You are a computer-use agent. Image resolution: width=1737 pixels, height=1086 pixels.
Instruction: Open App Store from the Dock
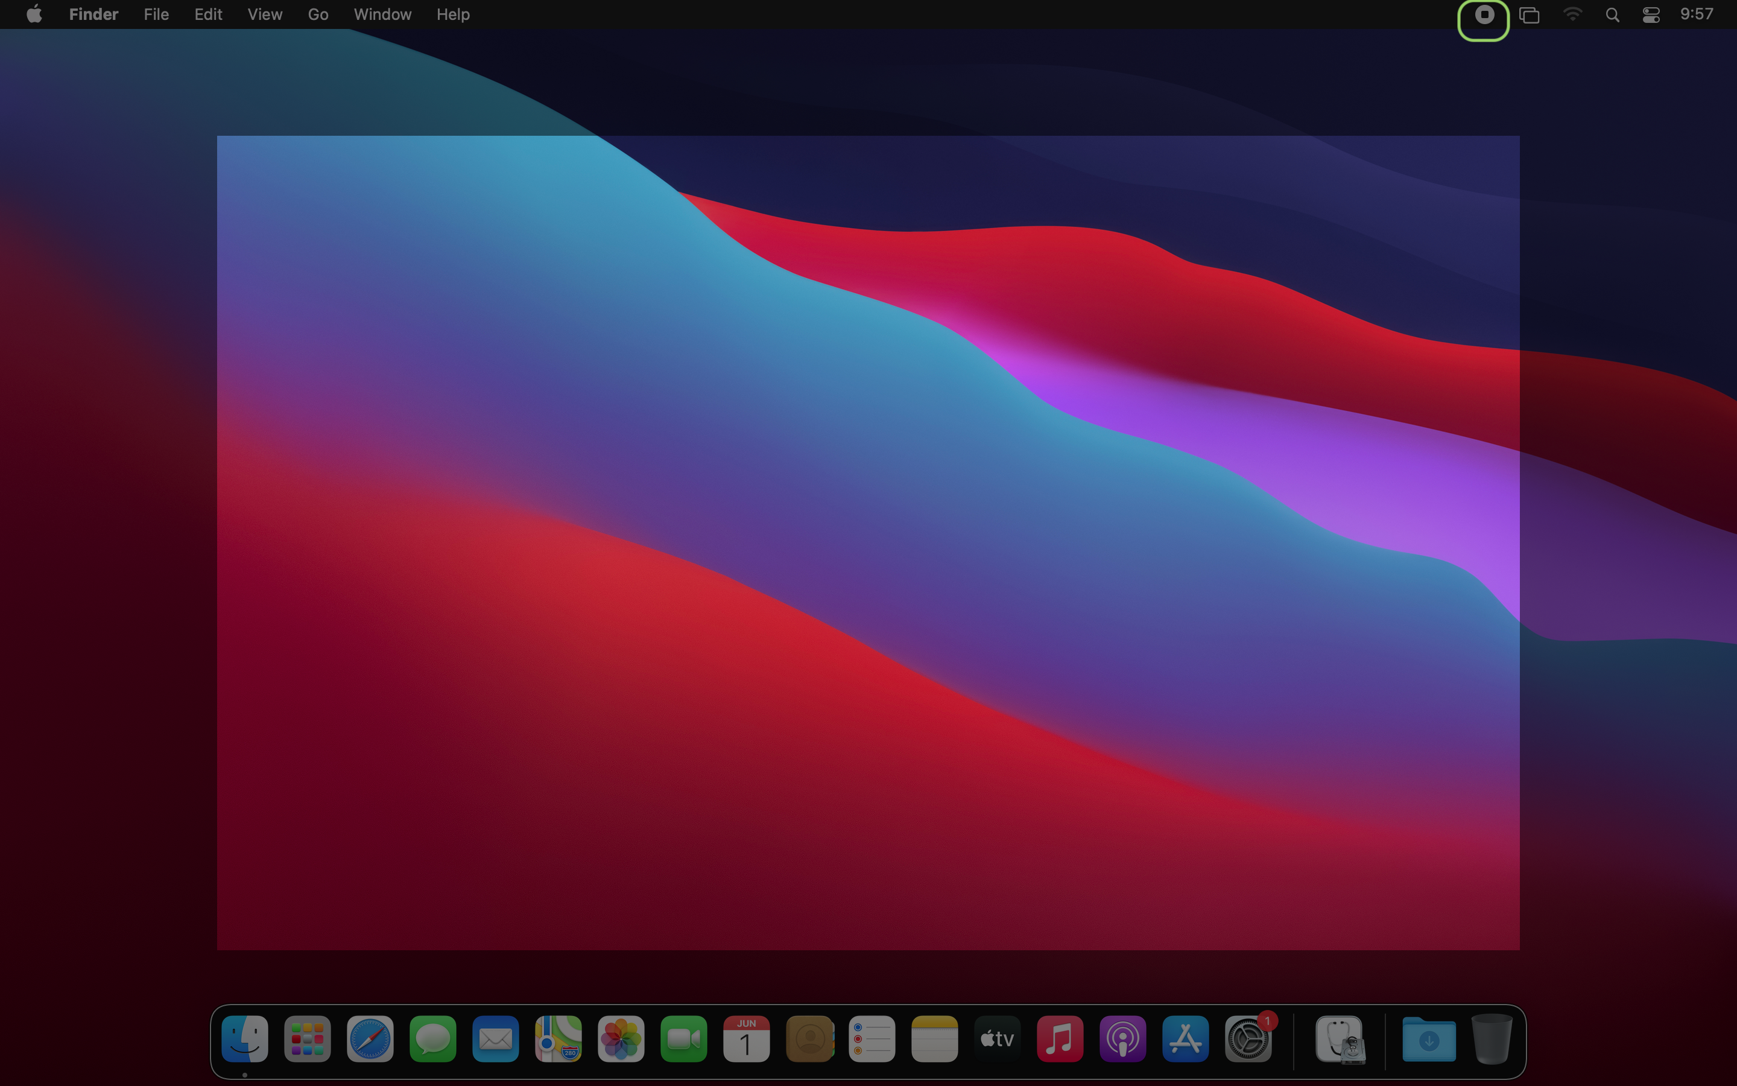pyautogui.click(x=1185, y=1038)
